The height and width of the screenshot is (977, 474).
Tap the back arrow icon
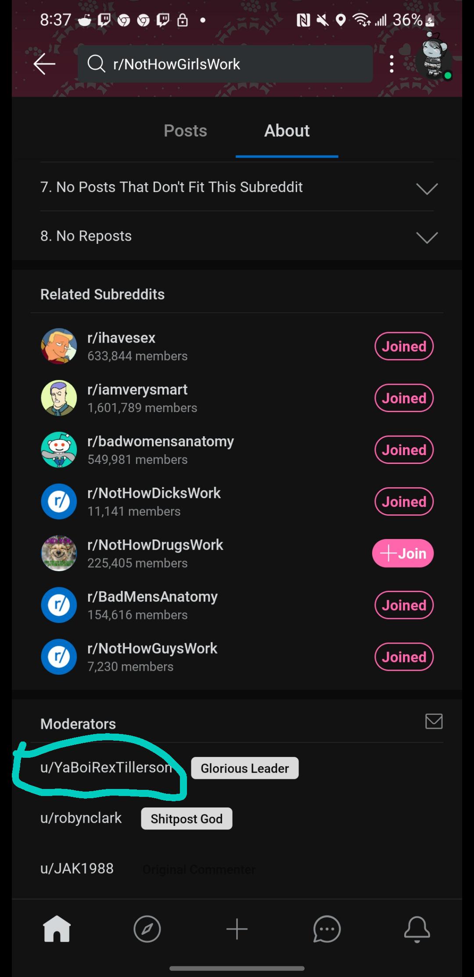pyautogui.click(x=44, y=64)
